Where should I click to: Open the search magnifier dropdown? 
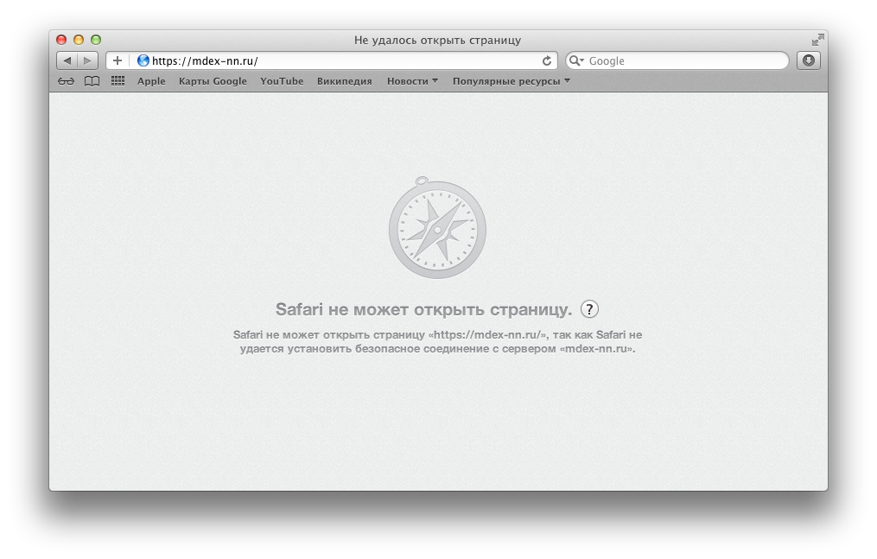click(x=576, y=60)
